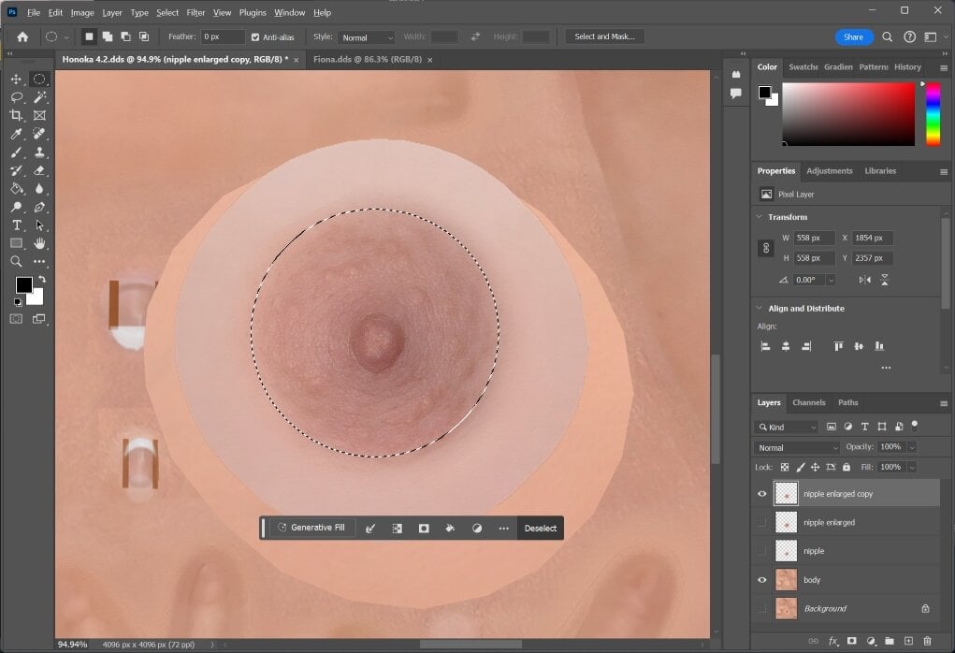This screenshot has width=955, height=653.
Task: Click the Deselect button
Action: pyautogui.click(x=541, y=529)
